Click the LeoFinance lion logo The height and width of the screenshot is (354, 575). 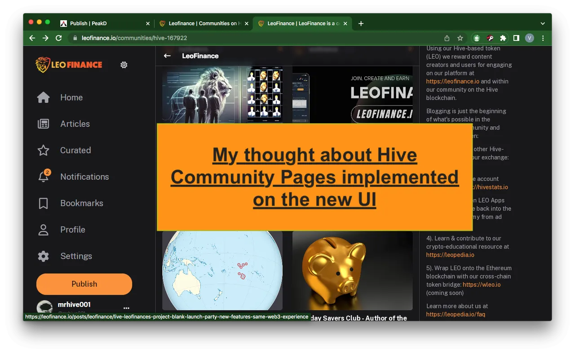tap(69, 65)
